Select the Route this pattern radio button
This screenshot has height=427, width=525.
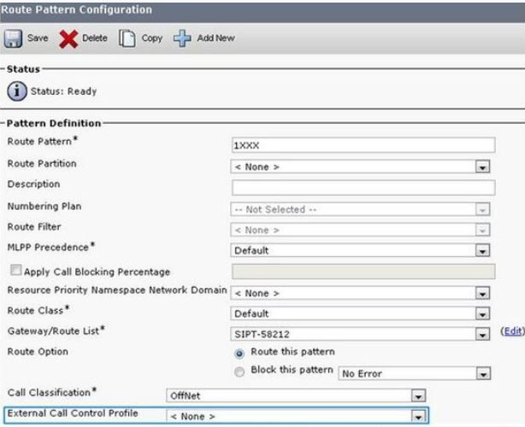pos(239,352)
